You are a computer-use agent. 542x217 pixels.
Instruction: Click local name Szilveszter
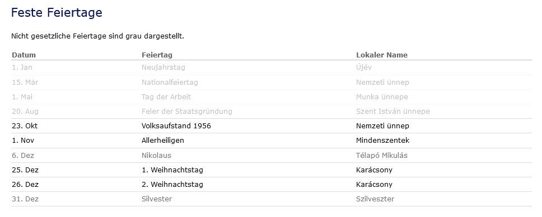click(375, 199)
